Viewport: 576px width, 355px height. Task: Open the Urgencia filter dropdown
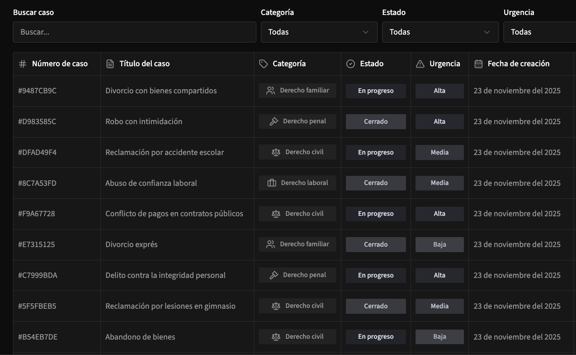tap(540, 32)
